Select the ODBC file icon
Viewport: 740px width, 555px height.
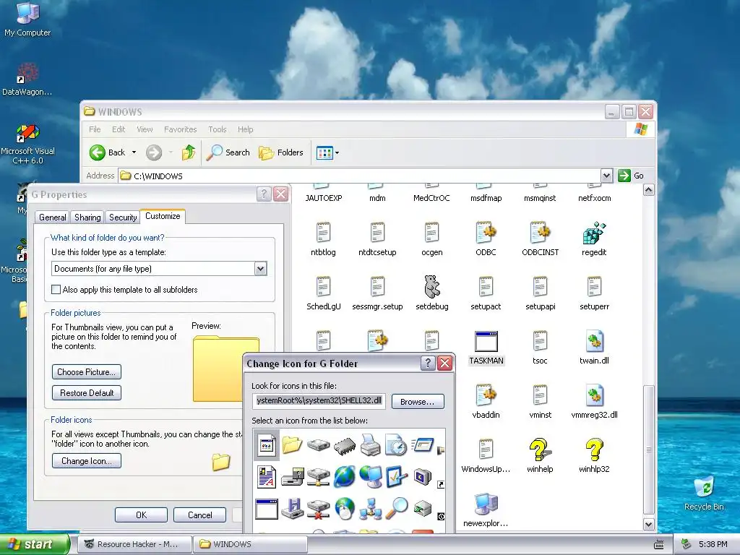click(486, 238)
